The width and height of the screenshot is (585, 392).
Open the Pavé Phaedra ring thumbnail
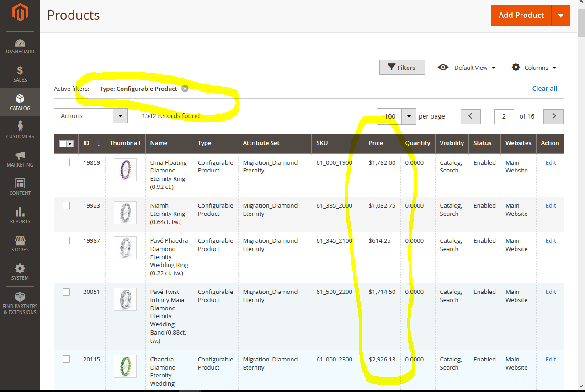[x=125, y=248]
